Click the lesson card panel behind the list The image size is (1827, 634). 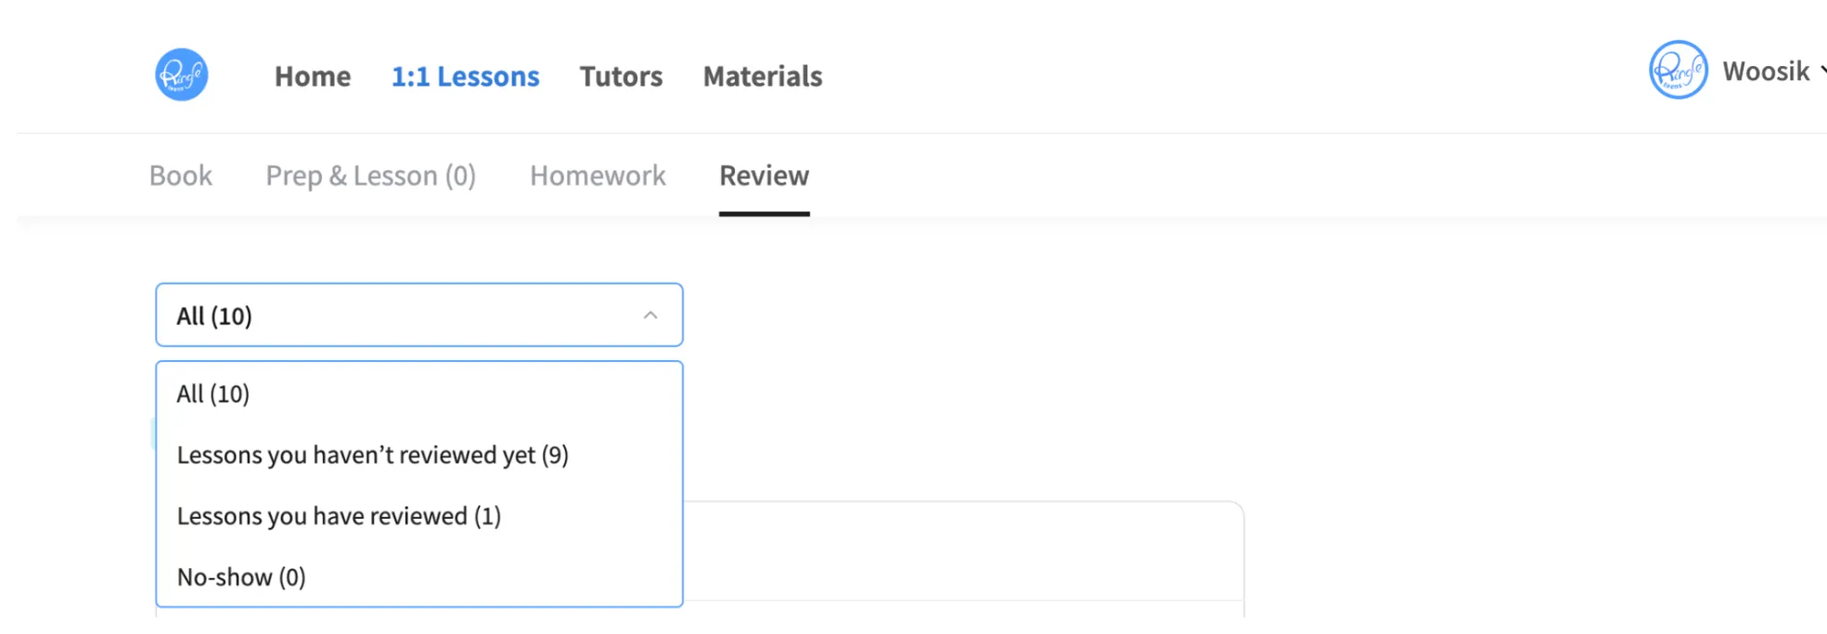coord(963,553)
